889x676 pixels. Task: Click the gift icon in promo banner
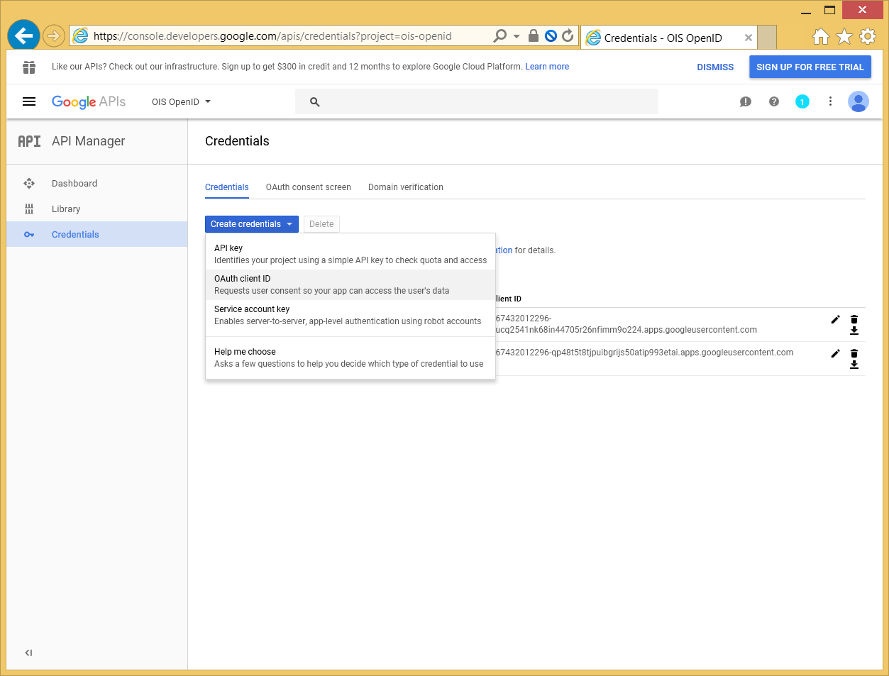click(29, 67)
